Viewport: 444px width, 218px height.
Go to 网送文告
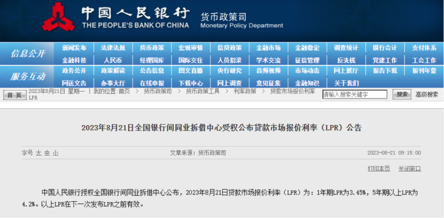click(74, 83)
